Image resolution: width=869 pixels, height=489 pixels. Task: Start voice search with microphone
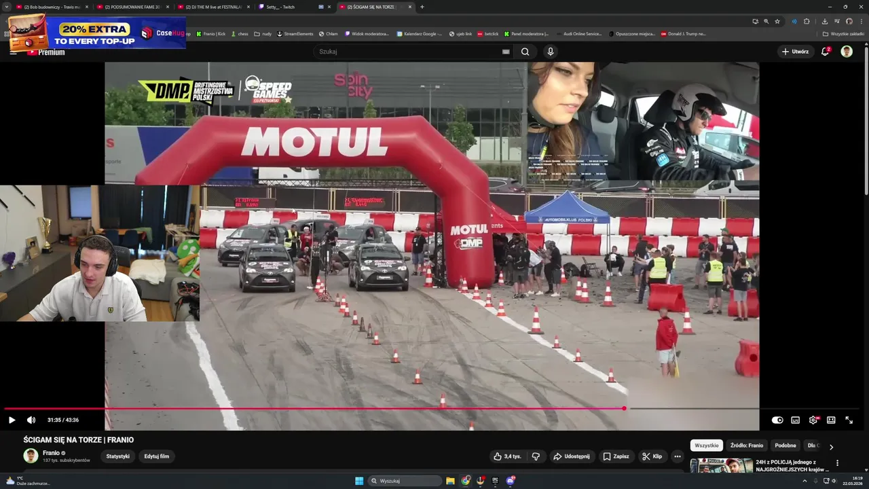pyautogui.click(x=551, y=52)
